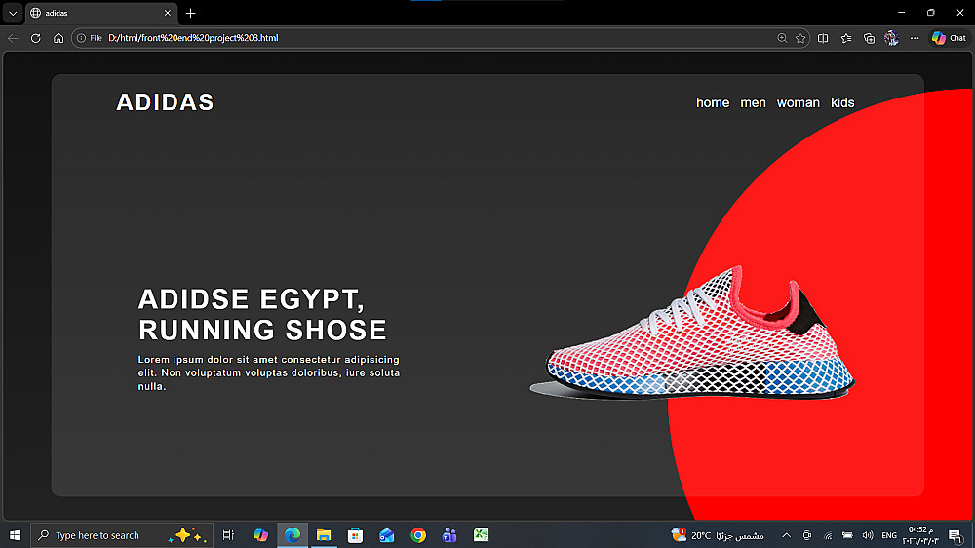Open network settings tray icon
975x548 pixels.
point(828,535)
